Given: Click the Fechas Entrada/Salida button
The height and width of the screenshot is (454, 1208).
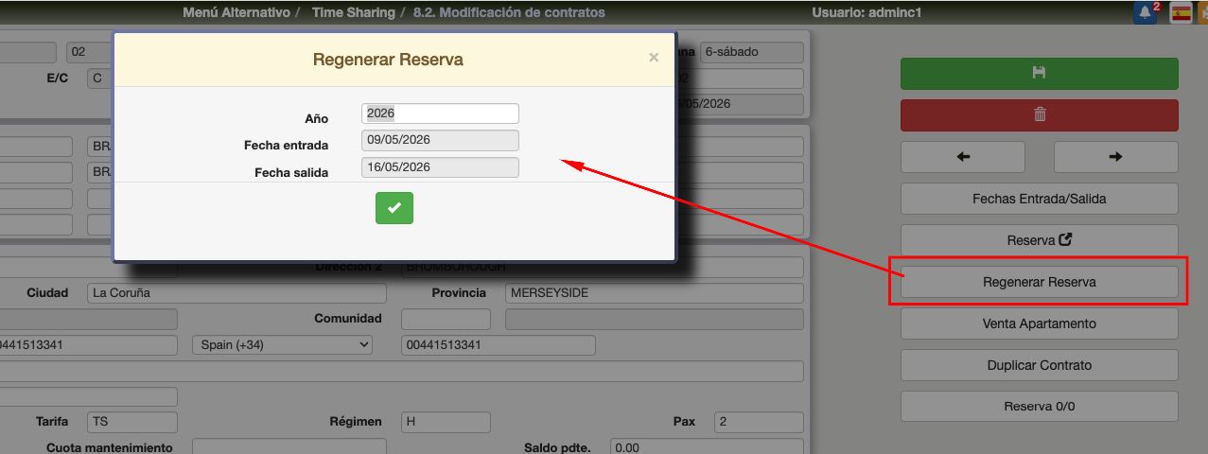Looking at the screenshot, I should pyautogui.click(x=1039, y=199).
